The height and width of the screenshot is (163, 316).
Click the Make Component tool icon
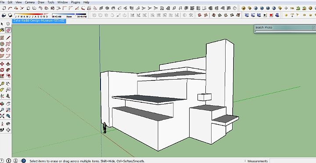coord(8,24)
